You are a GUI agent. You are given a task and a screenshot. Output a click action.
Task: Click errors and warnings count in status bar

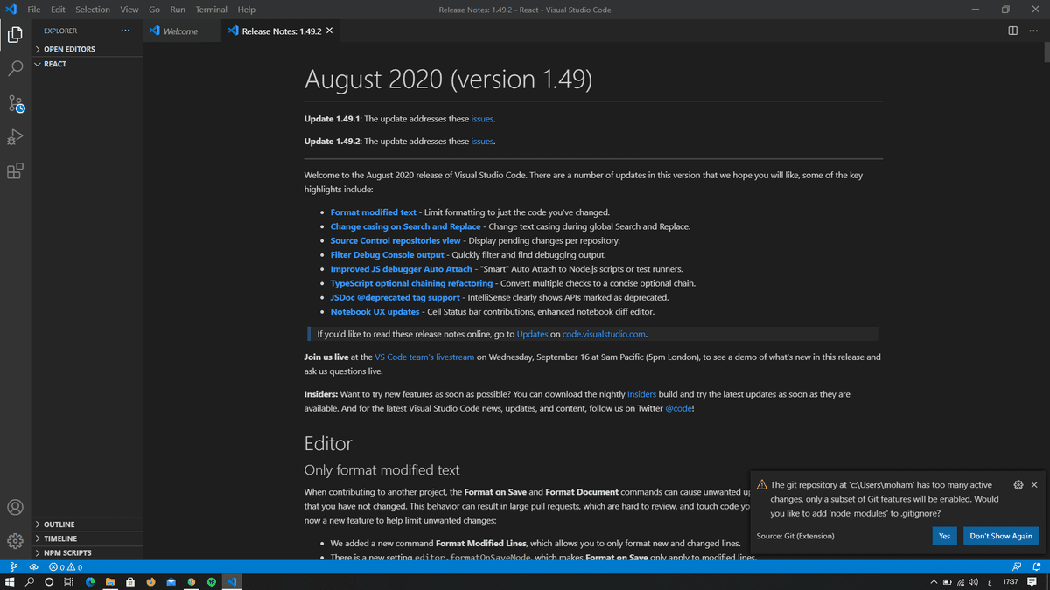click(x=66, y=567)
